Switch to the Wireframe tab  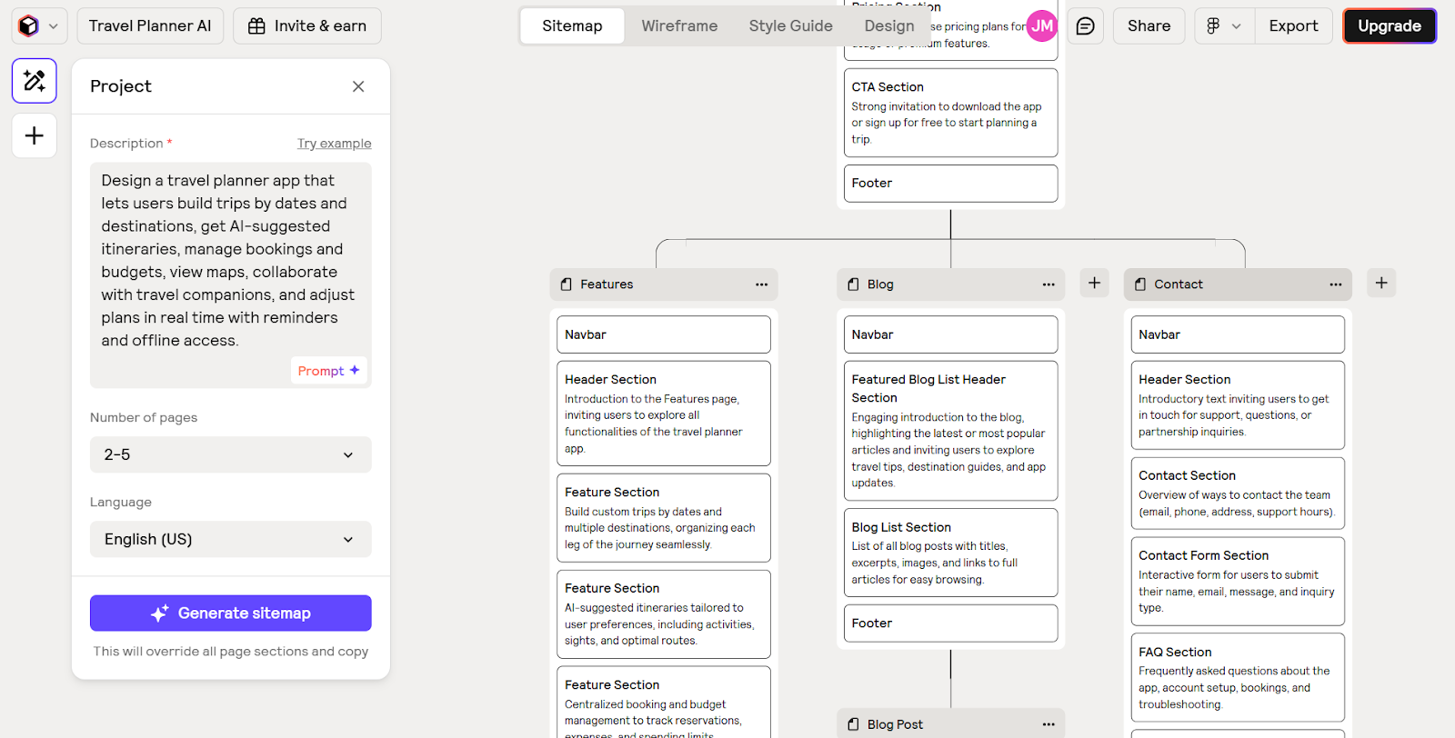[679, 26]
